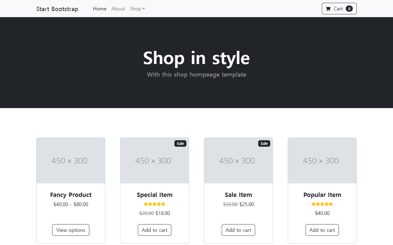Screen dimensions: 393x245
Task: Click the Start Bootstrap brand link
Action: point(57,9)
